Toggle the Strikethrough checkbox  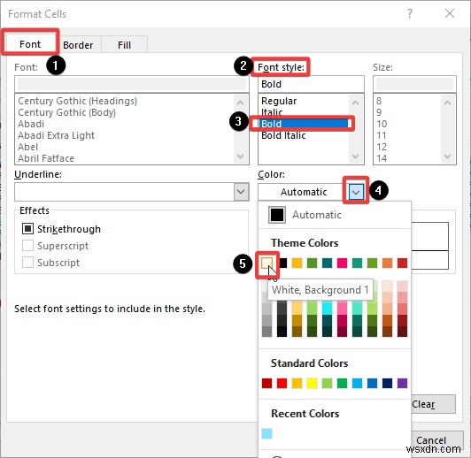27,229
